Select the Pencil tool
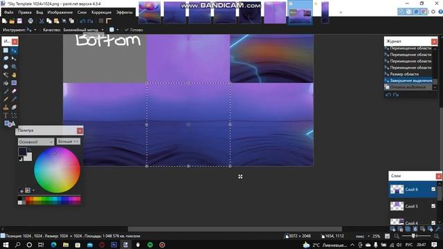 click(6, 99)
